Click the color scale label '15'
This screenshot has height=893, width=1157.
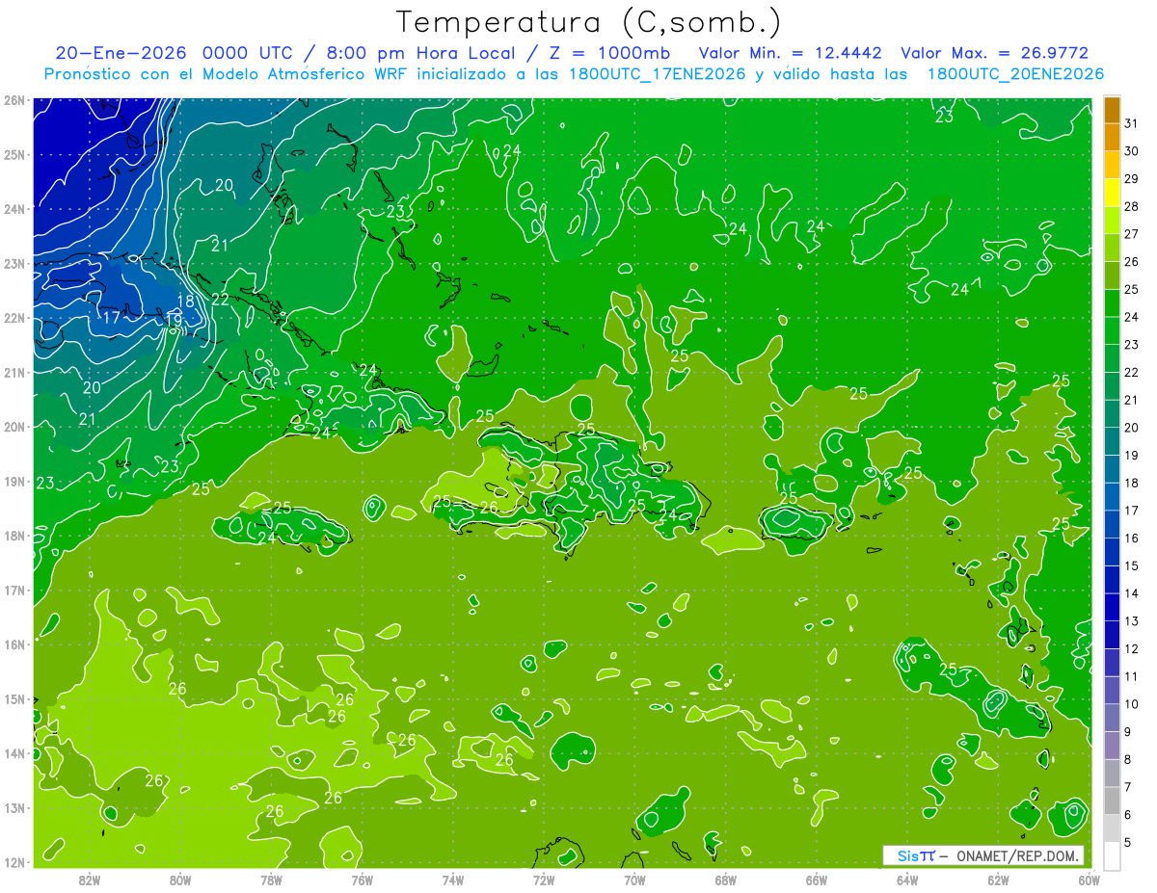pyautogui.click(x=1132, y=565)
